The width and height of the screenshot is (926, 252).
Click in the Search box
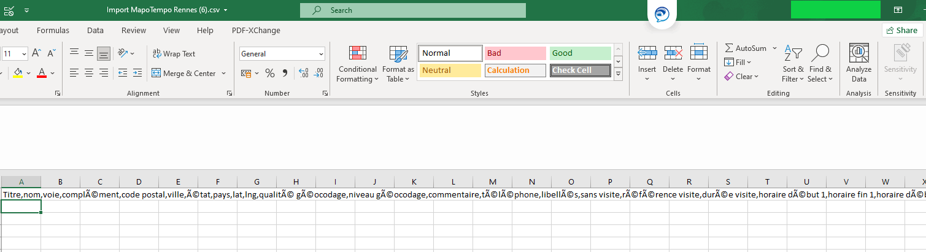coord(413,10)
